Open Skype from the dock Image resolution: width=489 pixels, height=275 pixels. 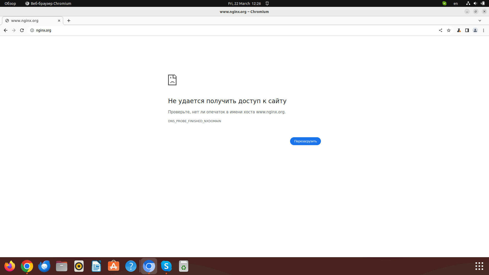click(166, 266)
